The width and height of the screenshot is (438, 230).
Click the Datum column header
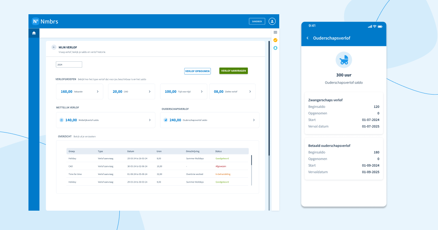pyautogui.click(x=131, y=151)
